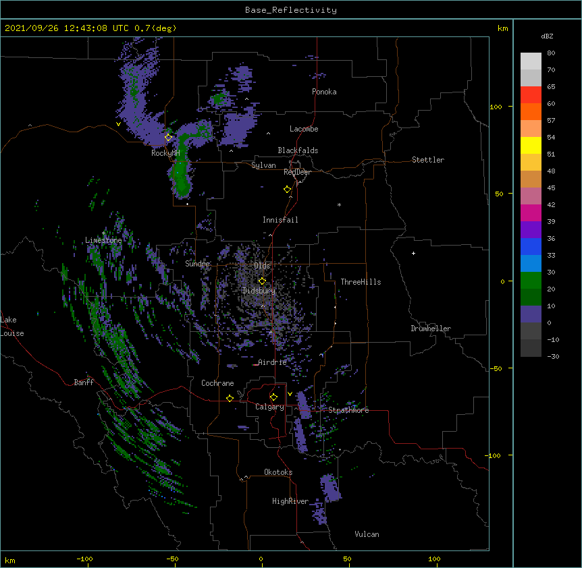Click the white plus marker north of Drumheller

click(413, 253)
